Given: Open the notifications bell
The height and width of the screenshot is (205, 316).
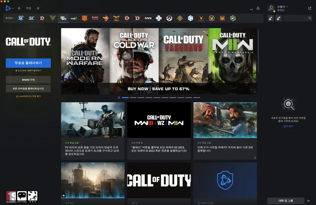Looking at the screenshot, I should coord(258,8).
